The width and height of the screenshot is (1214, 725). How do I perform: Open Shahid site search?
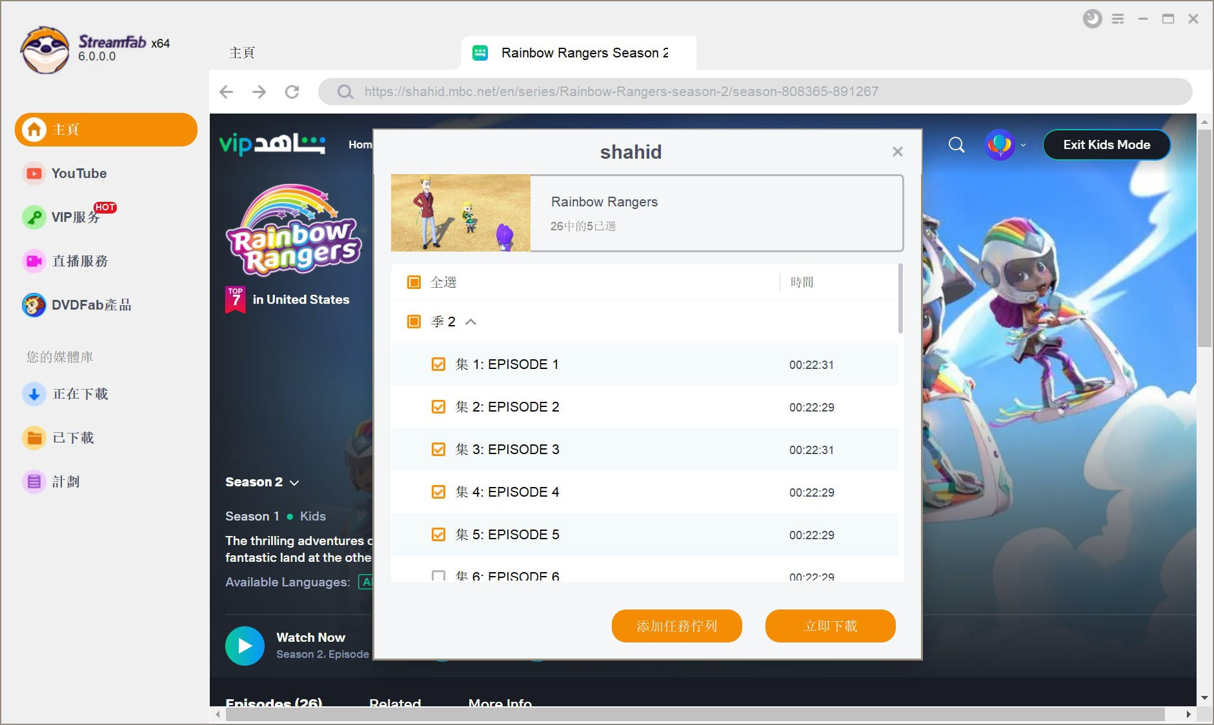(x=956, y=145)
